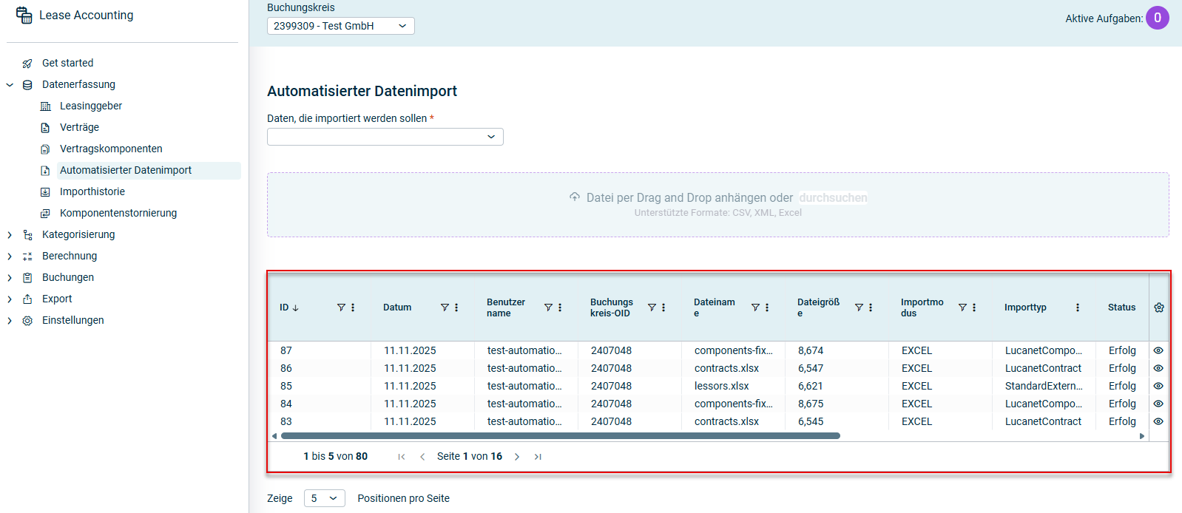Click the durchsuchen link to browse files
Image resolution: width=1182 pixels, height=513 pixels.
833,197
